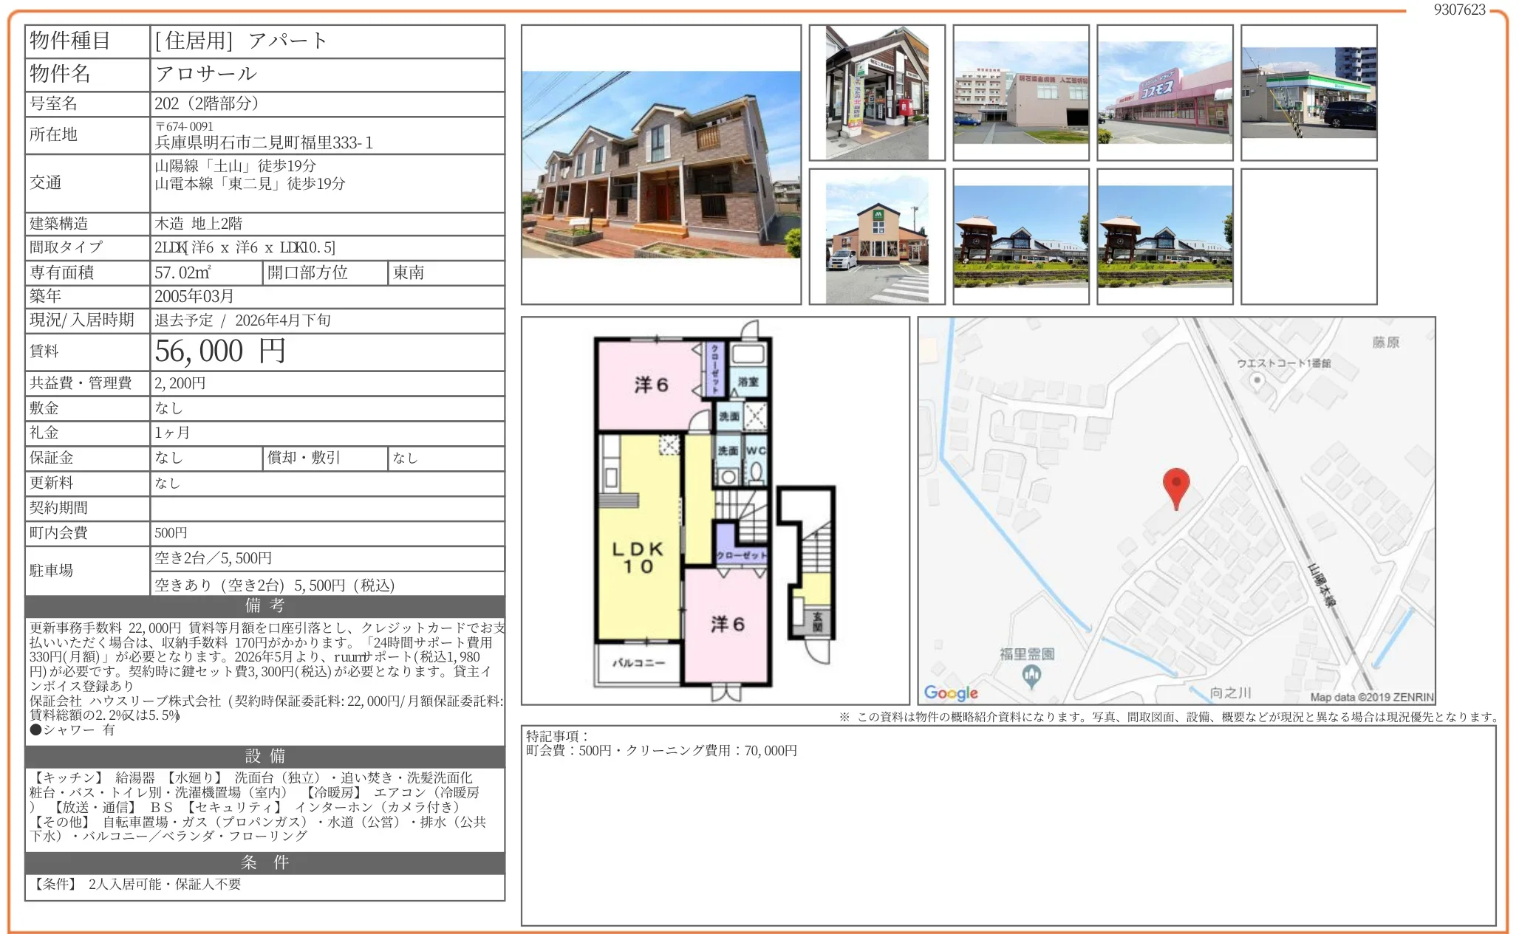Open the post office thumbnail photo

(876, 92)
